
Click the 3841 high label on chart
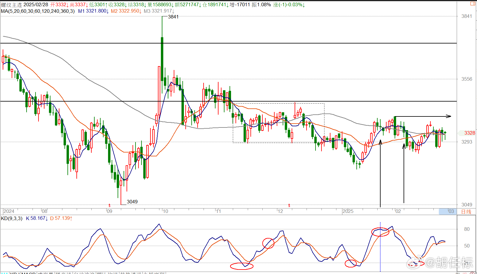click(173, 17)
